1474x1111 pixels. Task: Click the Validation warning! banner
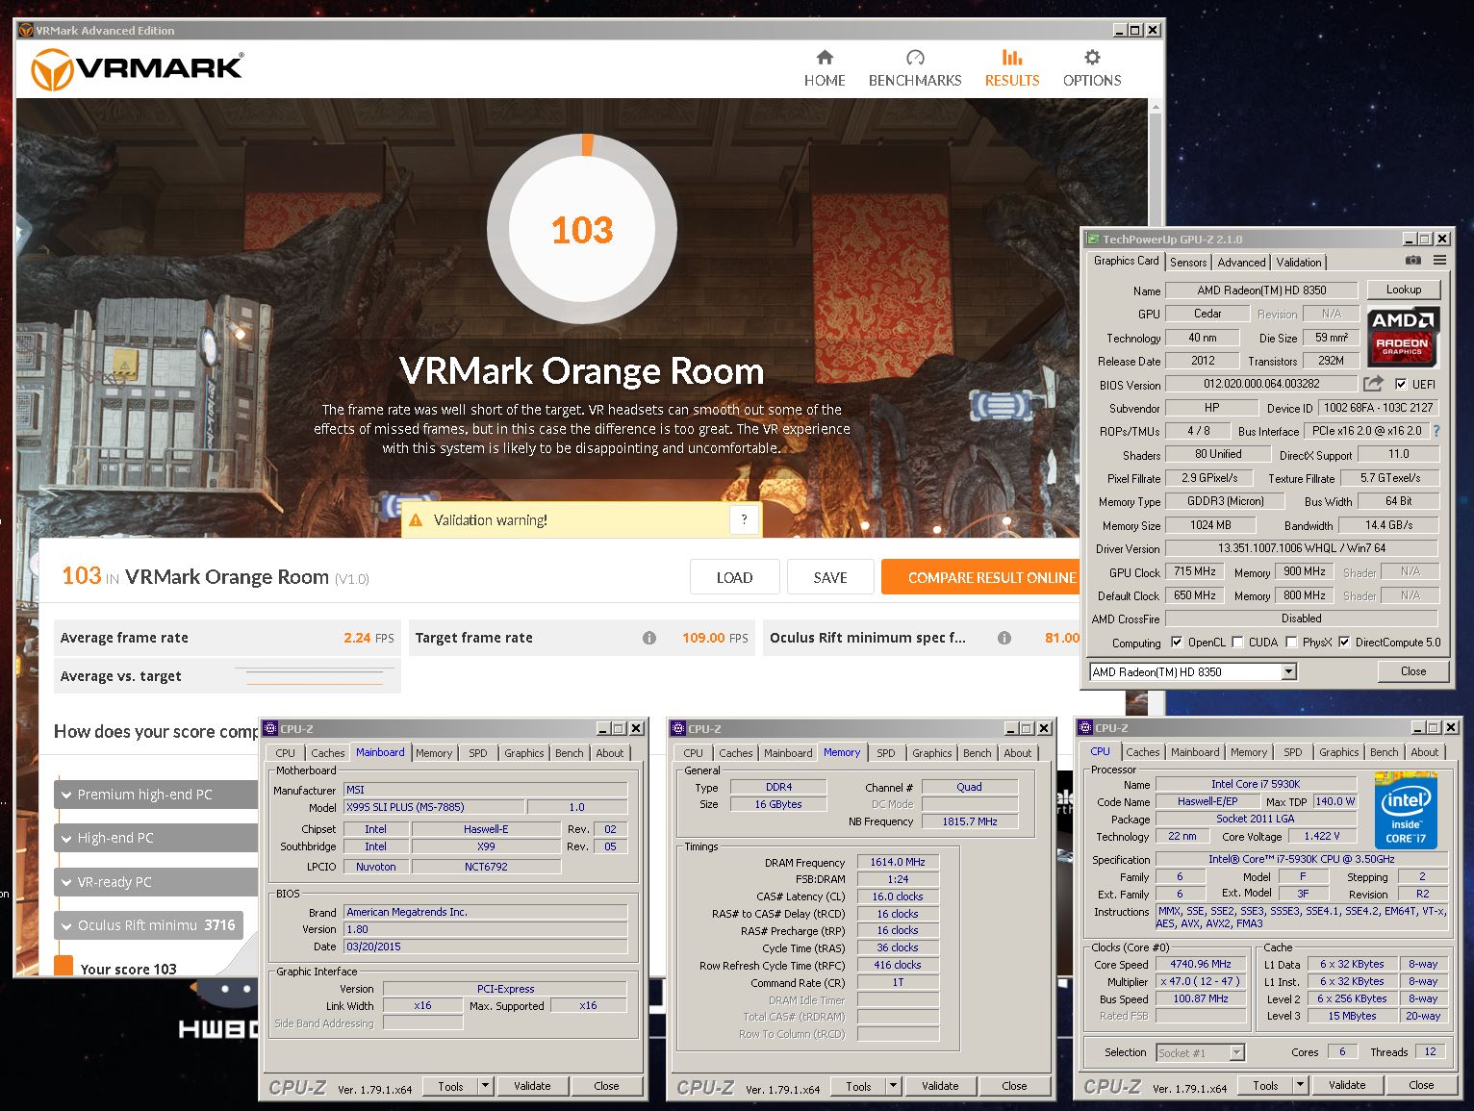pos(581,520)
